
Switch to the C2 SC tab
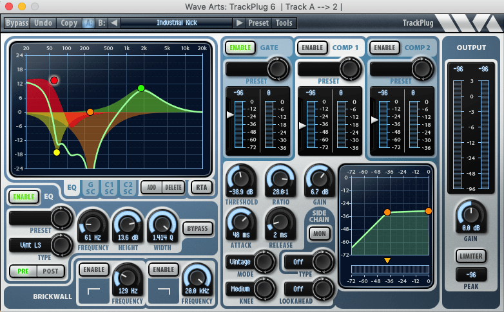coord(128,188)
